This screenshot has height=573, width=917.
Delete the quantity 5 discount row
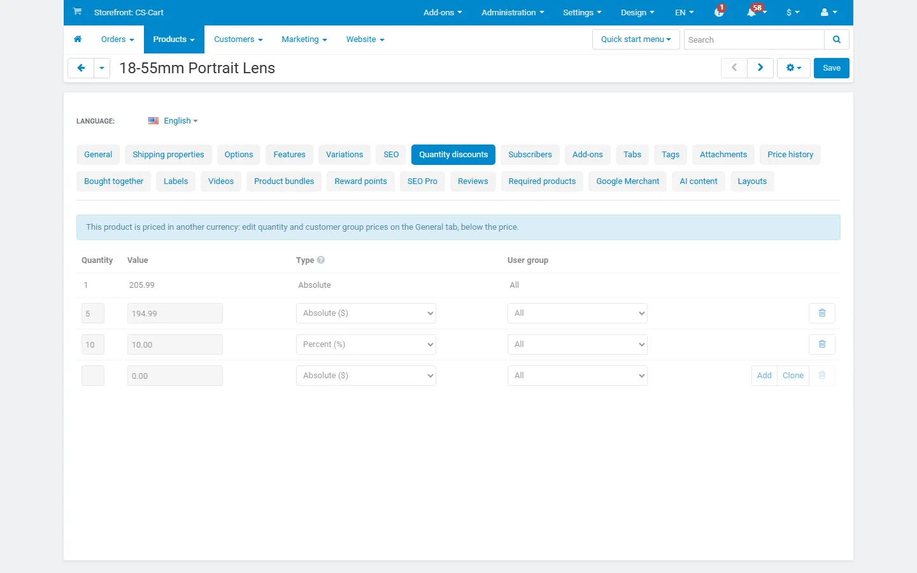(x=822, y=313)
